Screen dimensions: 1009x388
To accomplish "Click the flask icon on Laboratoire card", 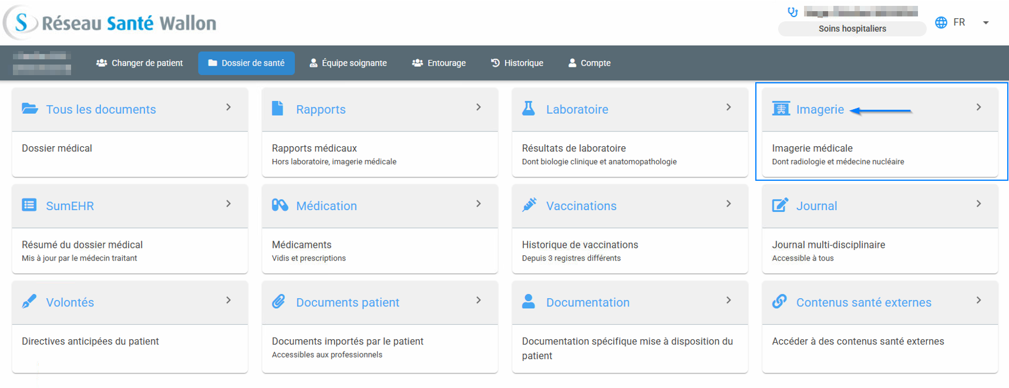I will click(x=529, y=109).
